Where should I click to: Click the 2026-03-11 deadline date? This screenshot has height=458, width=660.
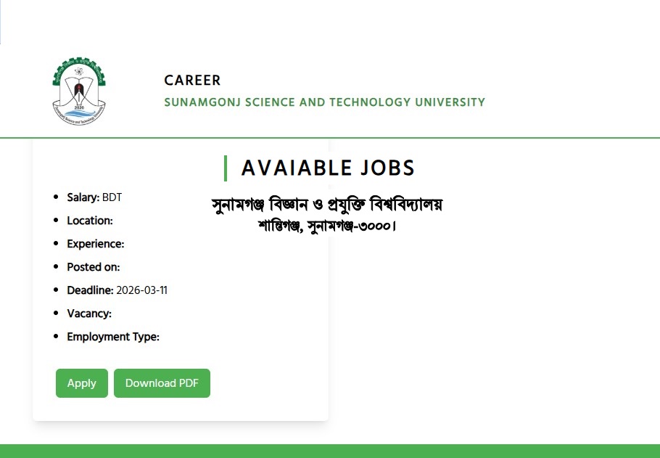coord(142,290)
